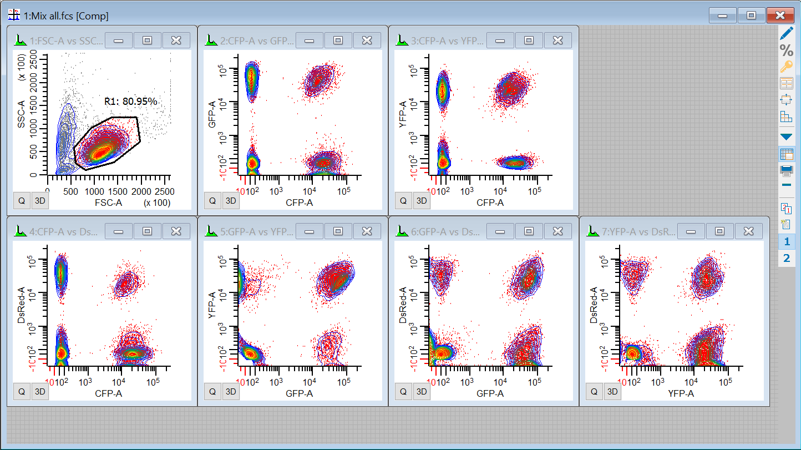Click the printer icon in sidebar
The width and height of the screenshot is (801, 450).
[787, 170]
